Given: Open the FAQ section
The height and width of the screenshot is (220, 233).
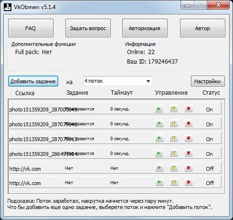Looking at the screenshot, I should [31, 28].
